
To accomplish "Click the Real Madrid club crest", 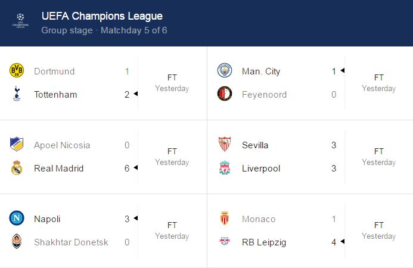I will 17,168.
